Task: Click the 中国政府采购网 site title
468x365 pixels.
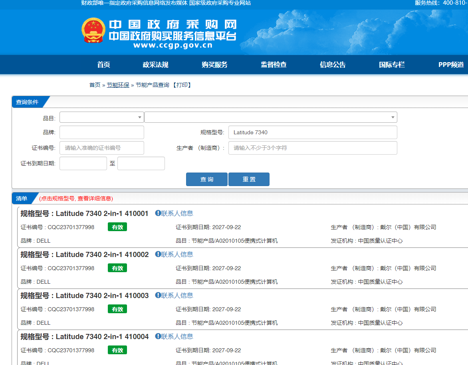Action: point(173,24)
